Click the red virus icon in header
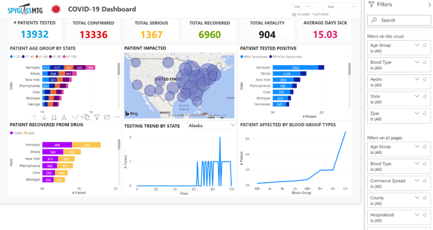The image size is (433, 230). pos(56,9)
